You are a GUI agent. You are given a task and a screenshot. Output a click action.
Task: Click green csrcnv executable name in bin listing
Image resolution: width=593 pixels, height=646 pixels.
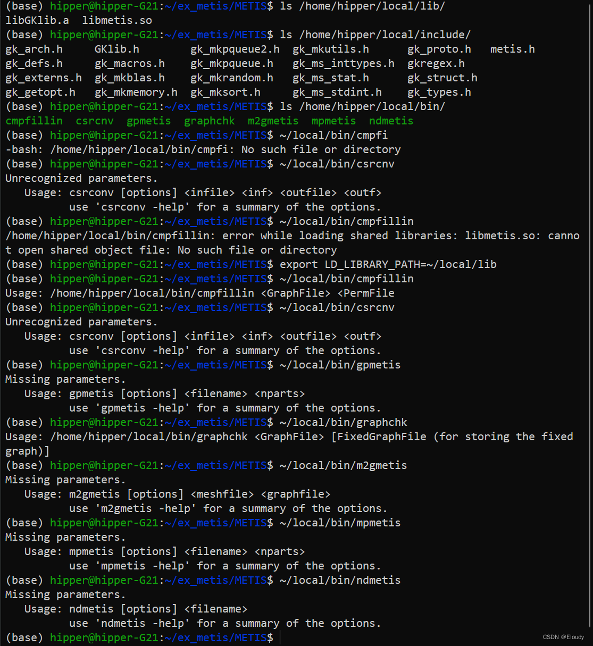tap(95, 121)
